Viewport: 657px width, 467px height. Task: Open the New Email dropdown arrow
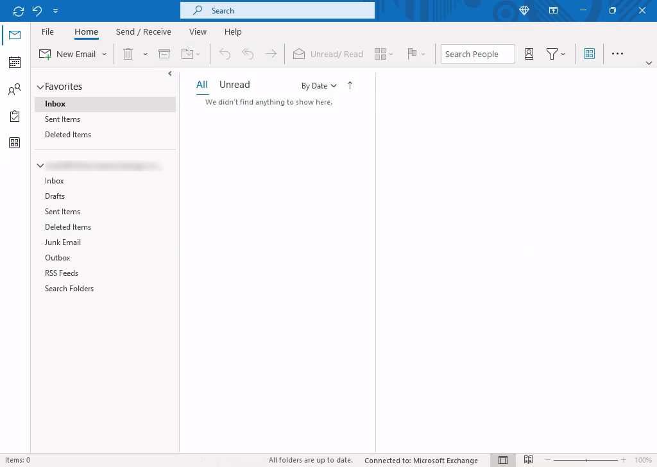pos(103,54)
